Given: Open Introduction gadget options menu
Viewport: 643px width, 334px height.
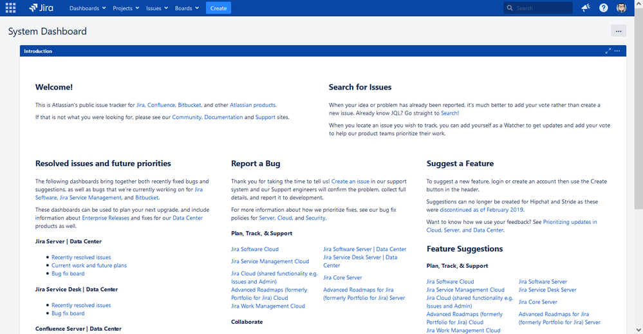Looking at the screenshot, I should point(617,51).
